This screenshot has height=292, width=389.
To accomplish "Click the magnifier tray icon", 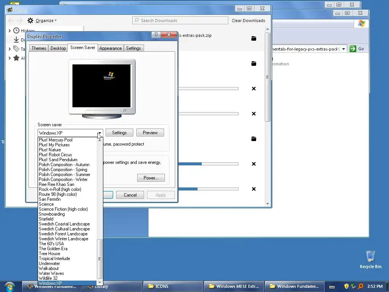I will click(x=361, y=286).
